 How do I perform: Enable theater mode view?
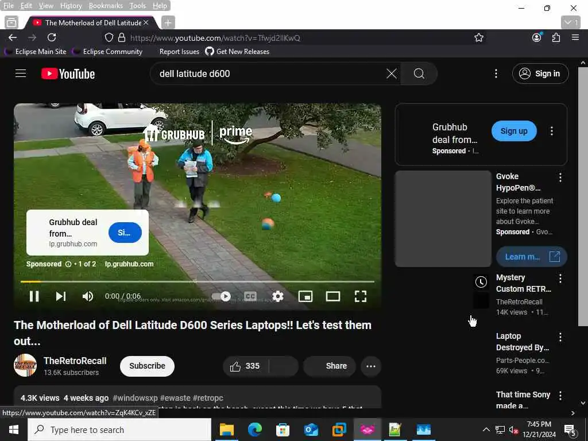coord(332,296)
